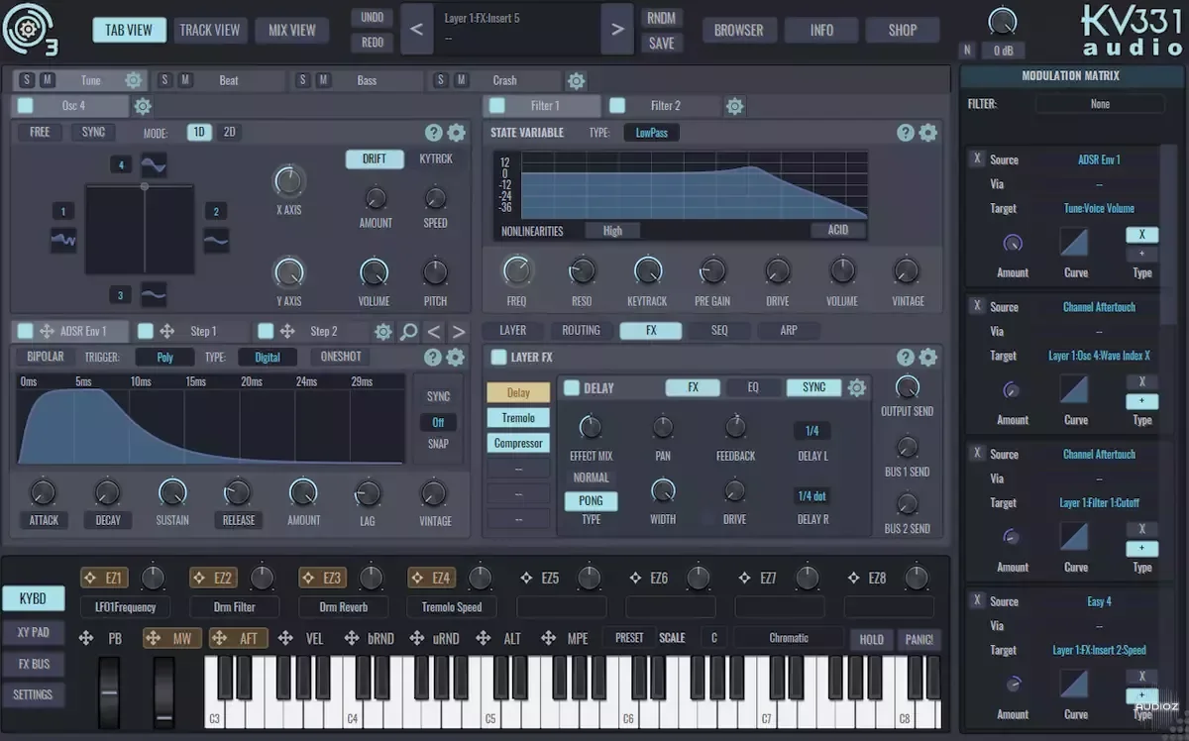The height and width of the screenshot is (741, 1189).
Task: Toggle ADSR Env 1 enable checkbox
Action: (x=25, y=331)
